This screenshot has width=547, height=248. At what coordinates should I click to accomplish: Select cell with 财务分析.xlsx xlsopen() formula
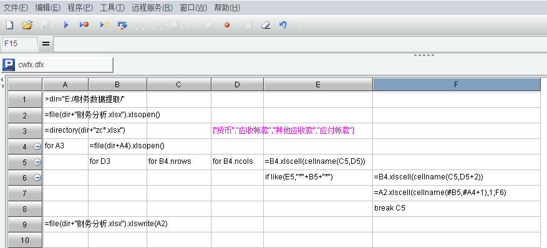(65, 115)
